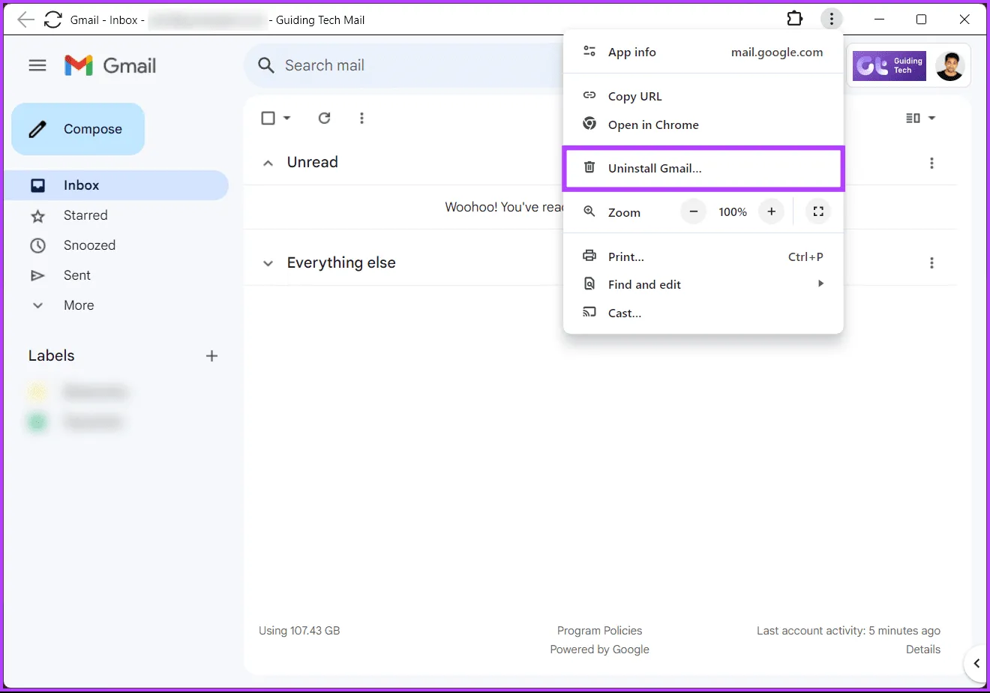
Task: Open the extensions puzzle icon in title bar
Action: coord(794,19)
